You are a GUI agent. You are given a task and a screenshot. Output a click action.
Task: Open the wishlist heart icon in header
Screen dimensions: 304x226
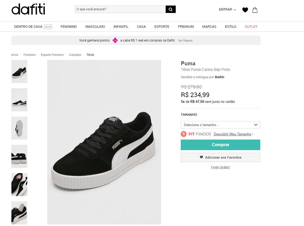tap(245, 10)
